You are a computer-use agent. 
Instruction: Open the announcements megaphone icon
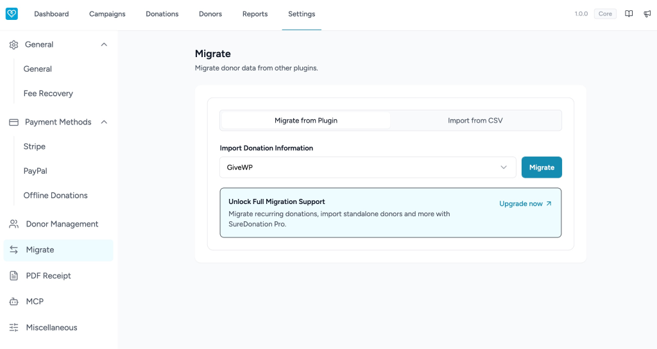click(x=647, y=14)
